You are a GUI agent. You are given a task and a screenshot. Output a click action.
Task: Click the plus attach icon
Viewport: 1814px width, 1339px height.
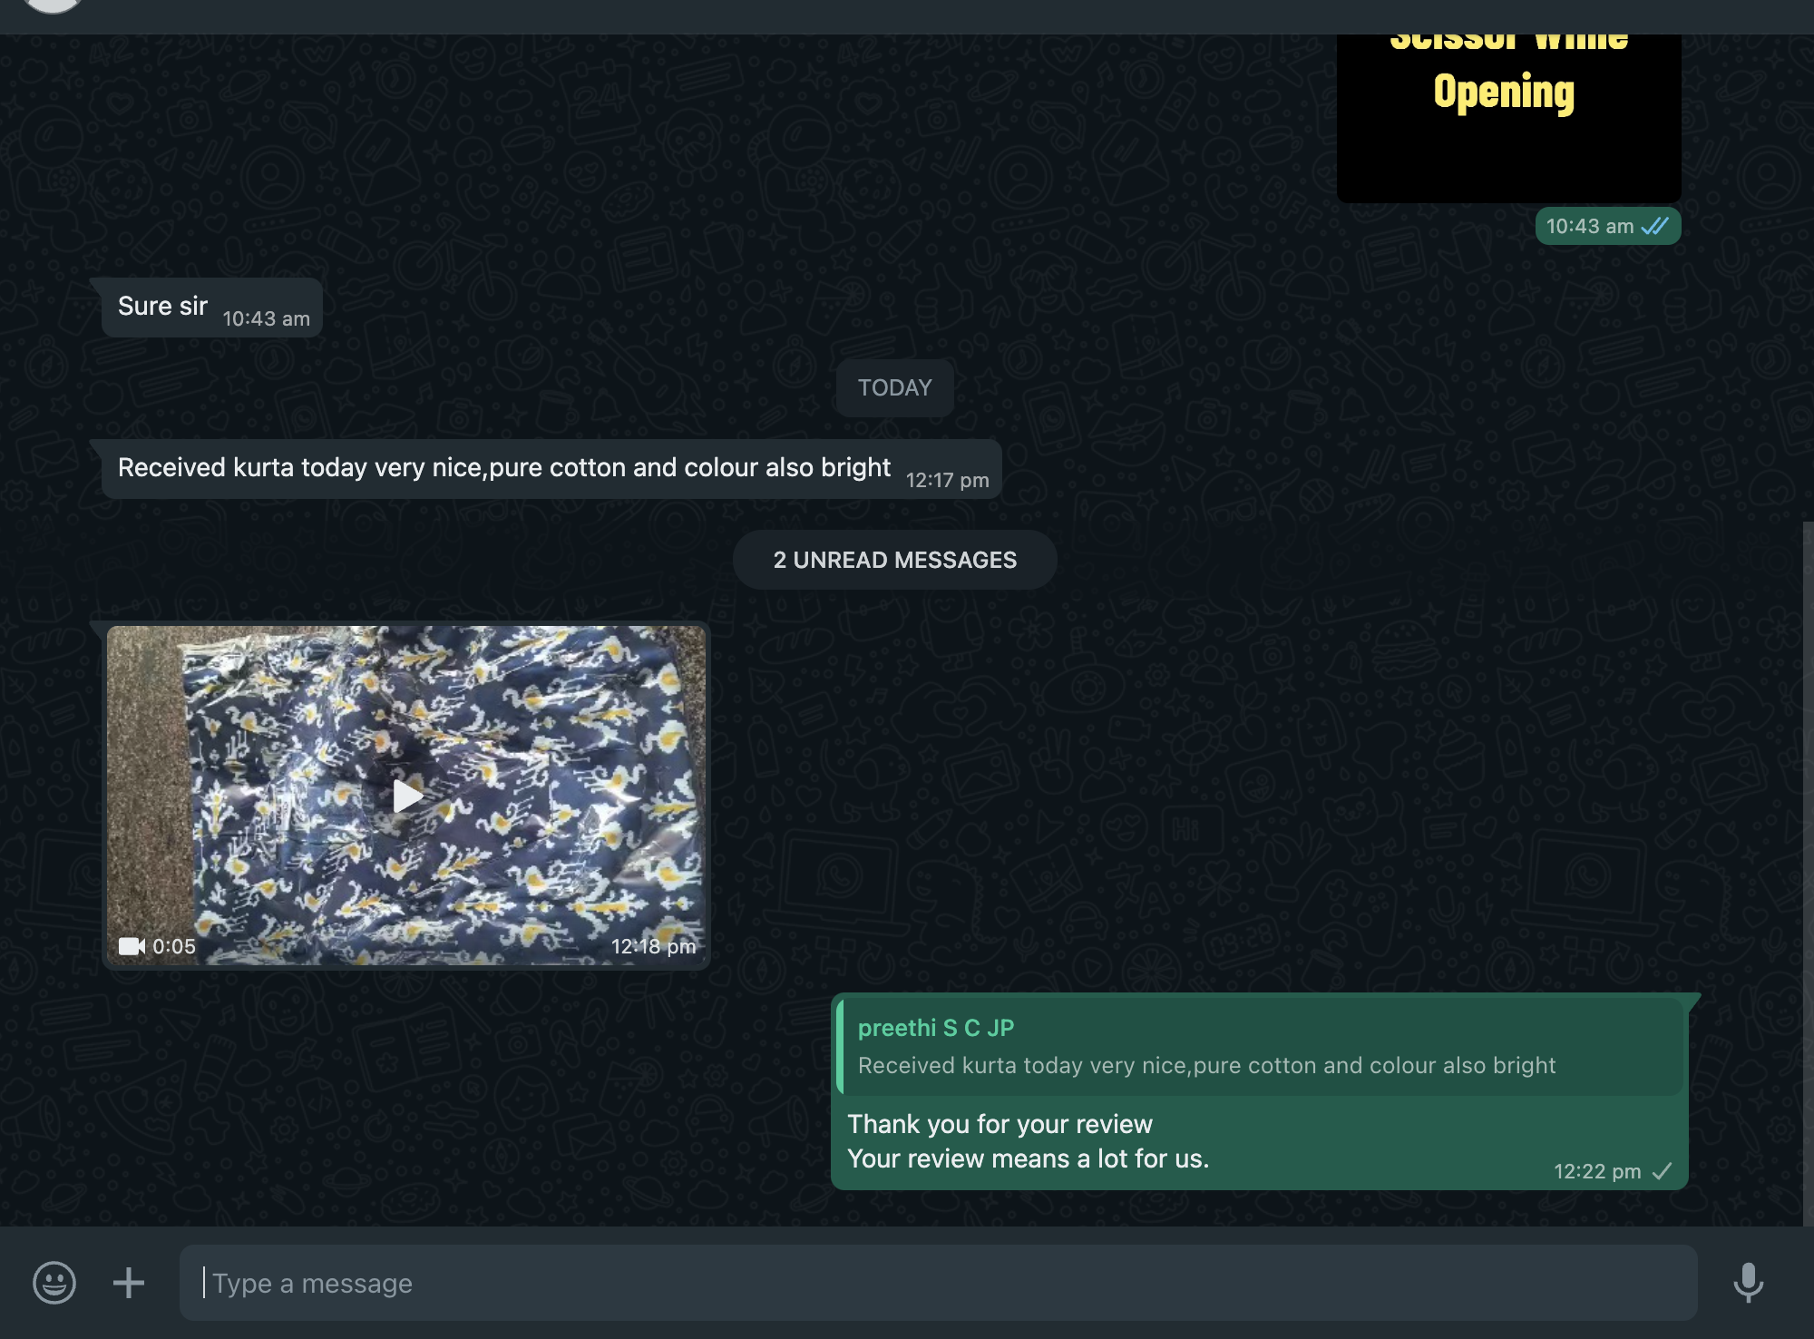129,1283
